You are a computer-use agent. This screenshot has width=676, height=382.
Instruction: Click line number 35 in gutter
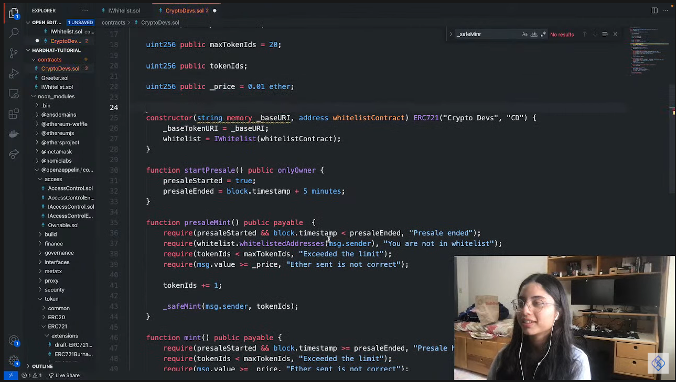point(114,222)
